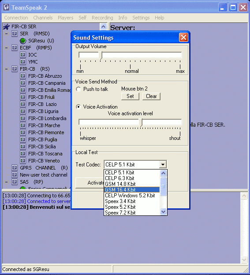Click the SAS (RP) channel icon
The width and height of the screenshot is (250, 275).
click(15, 182)
